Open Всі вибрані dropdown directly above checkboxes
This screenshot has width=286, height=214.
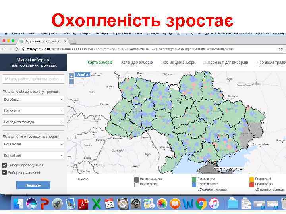33,155
